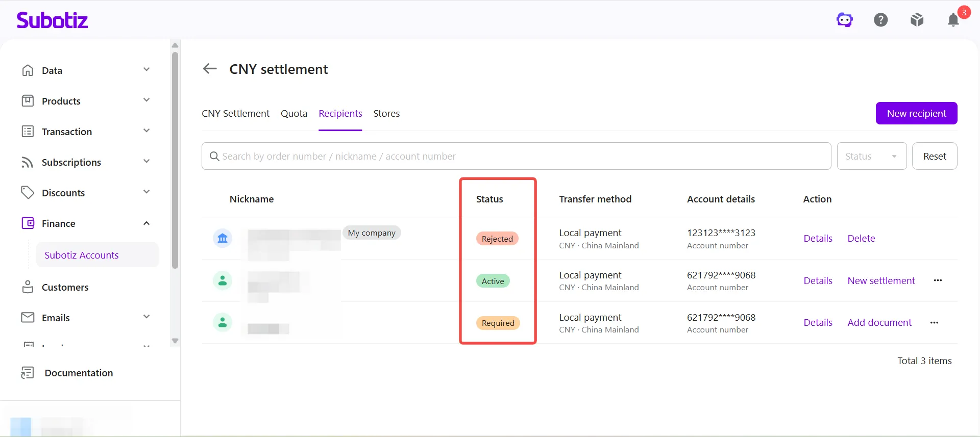Open the Status filter dropdown

click(872, 156)
